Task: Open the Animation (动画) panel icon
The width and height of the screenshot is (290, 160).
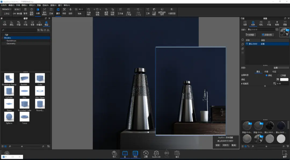Action: click(x=146, y=154)
